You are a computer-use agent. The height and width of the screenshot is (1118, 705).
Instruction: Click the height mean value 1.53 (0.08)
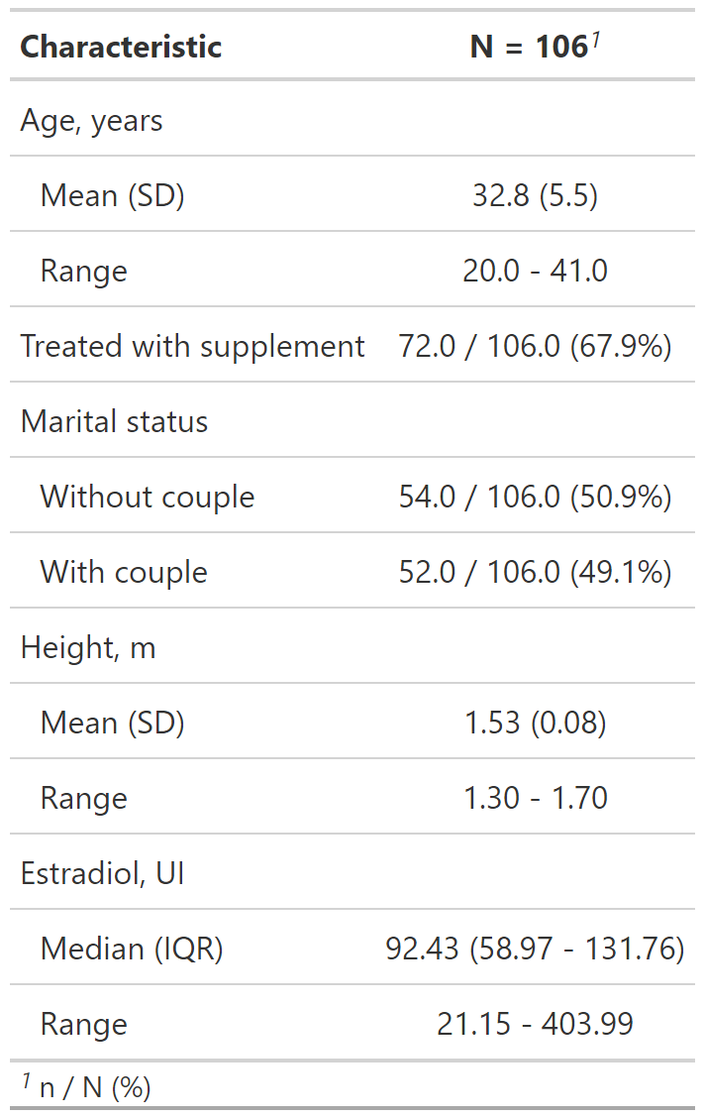point(535,723)
